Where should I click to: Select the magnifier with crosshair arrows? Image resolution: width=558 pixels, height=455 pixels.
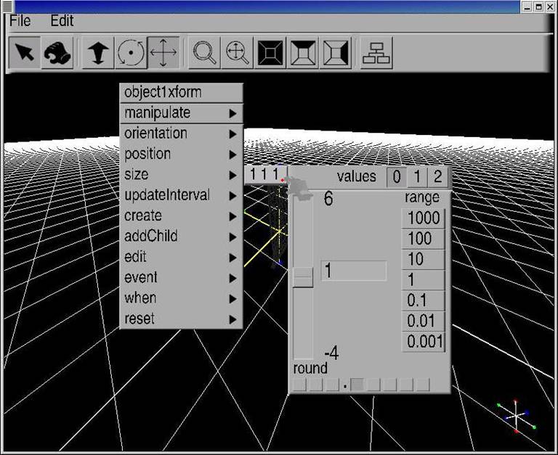[238, 52]
